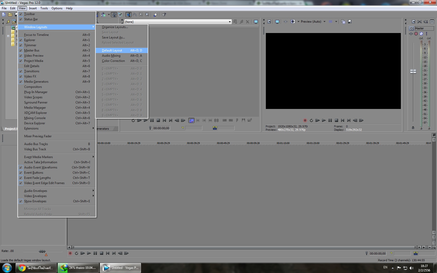Toggle Event Fade Lengths option
The width and height of the screenshot is (437, 273).
[x=57, y=178]
